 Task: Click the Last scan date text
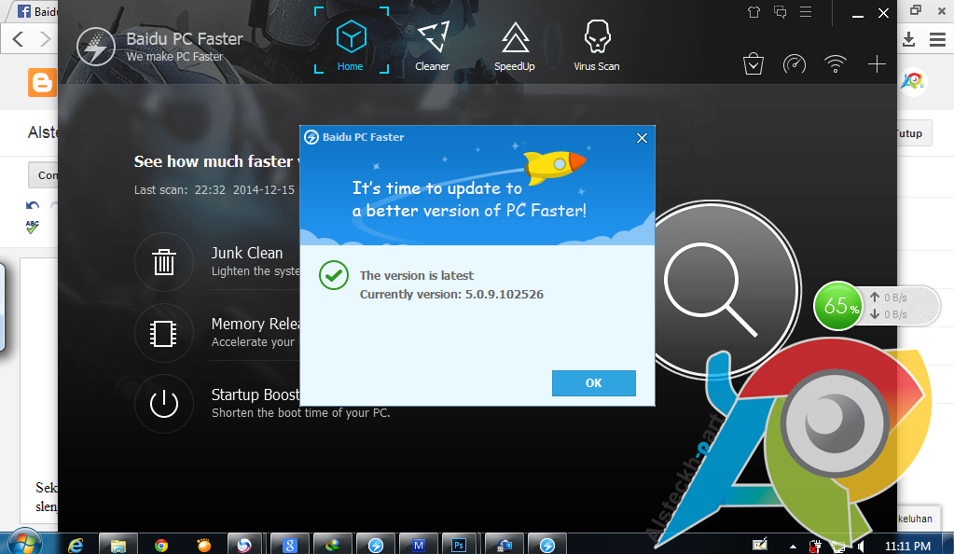(x=214, y=190)
